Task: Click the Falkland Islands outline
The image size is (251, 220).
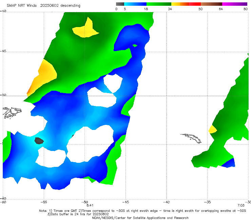Action: pyautogui.click(x=12, y=113)
